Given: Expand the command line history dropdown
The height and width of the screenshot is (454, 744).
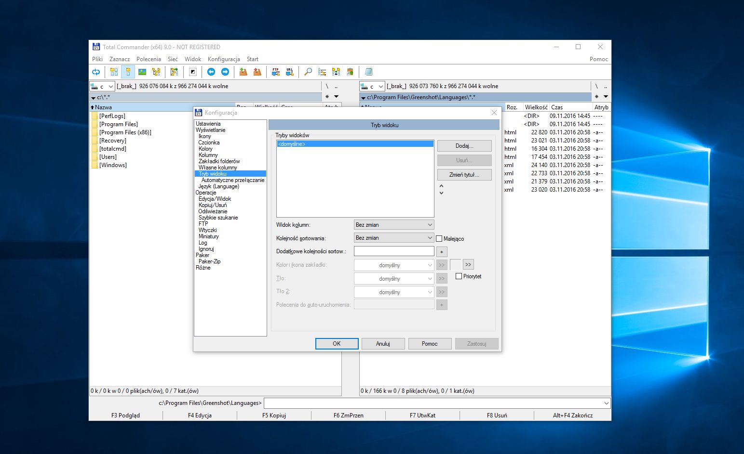Looking at the screenshot, I should coord(606,403).
